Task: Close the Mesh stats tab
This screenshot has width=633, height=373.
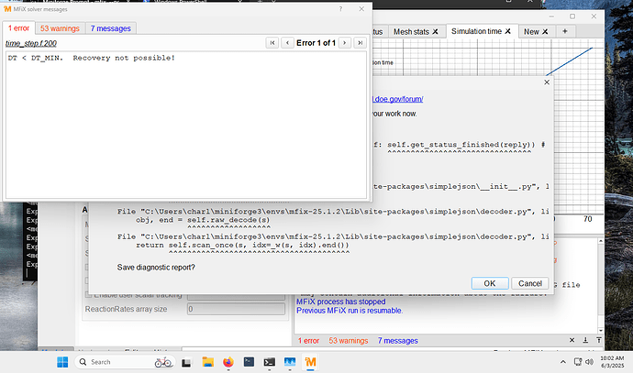Action: [435, 31]
